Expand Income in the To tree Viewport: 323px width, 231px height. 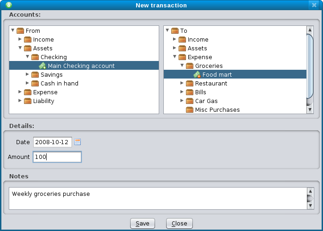(x=174, y=39)
